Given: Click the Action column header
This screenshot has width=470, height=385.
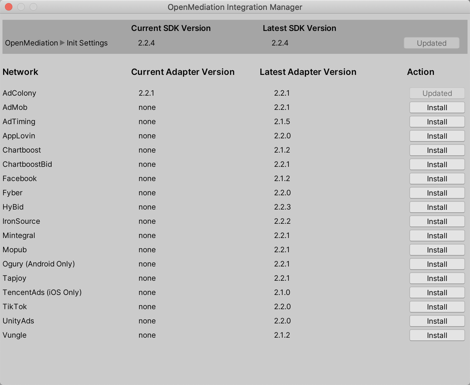Looking at the screenshot, I should pyautogui.click(x=421, y=72).
